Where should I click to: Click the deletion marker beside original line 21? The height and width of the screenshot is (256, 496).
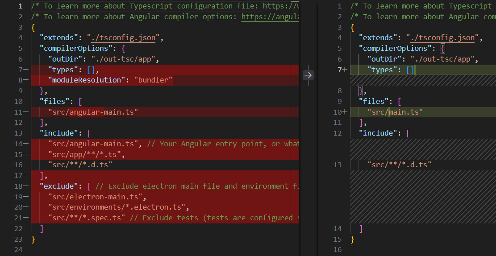25,218
